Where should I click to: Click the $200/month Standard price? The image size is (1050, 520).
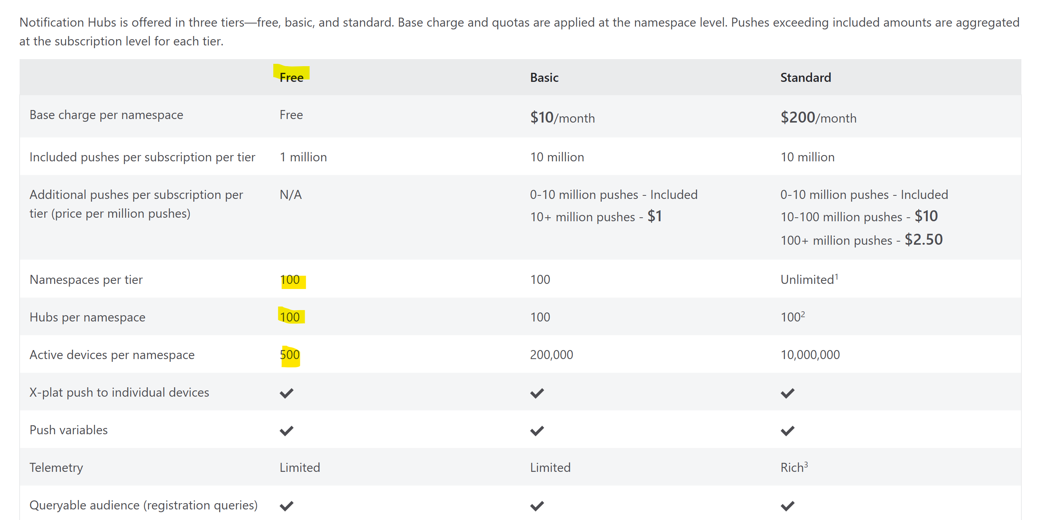818,118
